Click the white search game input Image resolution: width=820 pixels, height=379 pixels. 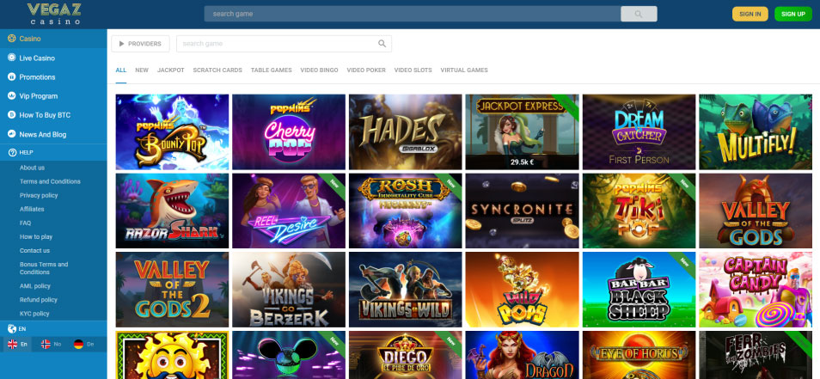click(x=284, y=44)
